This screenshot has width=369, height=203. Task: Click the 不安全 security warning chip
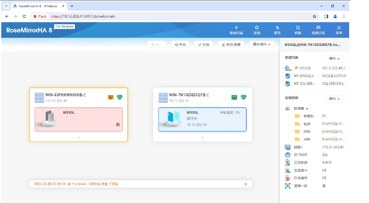[x=40, y=16]
